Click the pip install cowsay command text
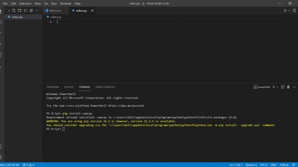The height and width of the screenshot is (167, 298). (x=77, y=113)
